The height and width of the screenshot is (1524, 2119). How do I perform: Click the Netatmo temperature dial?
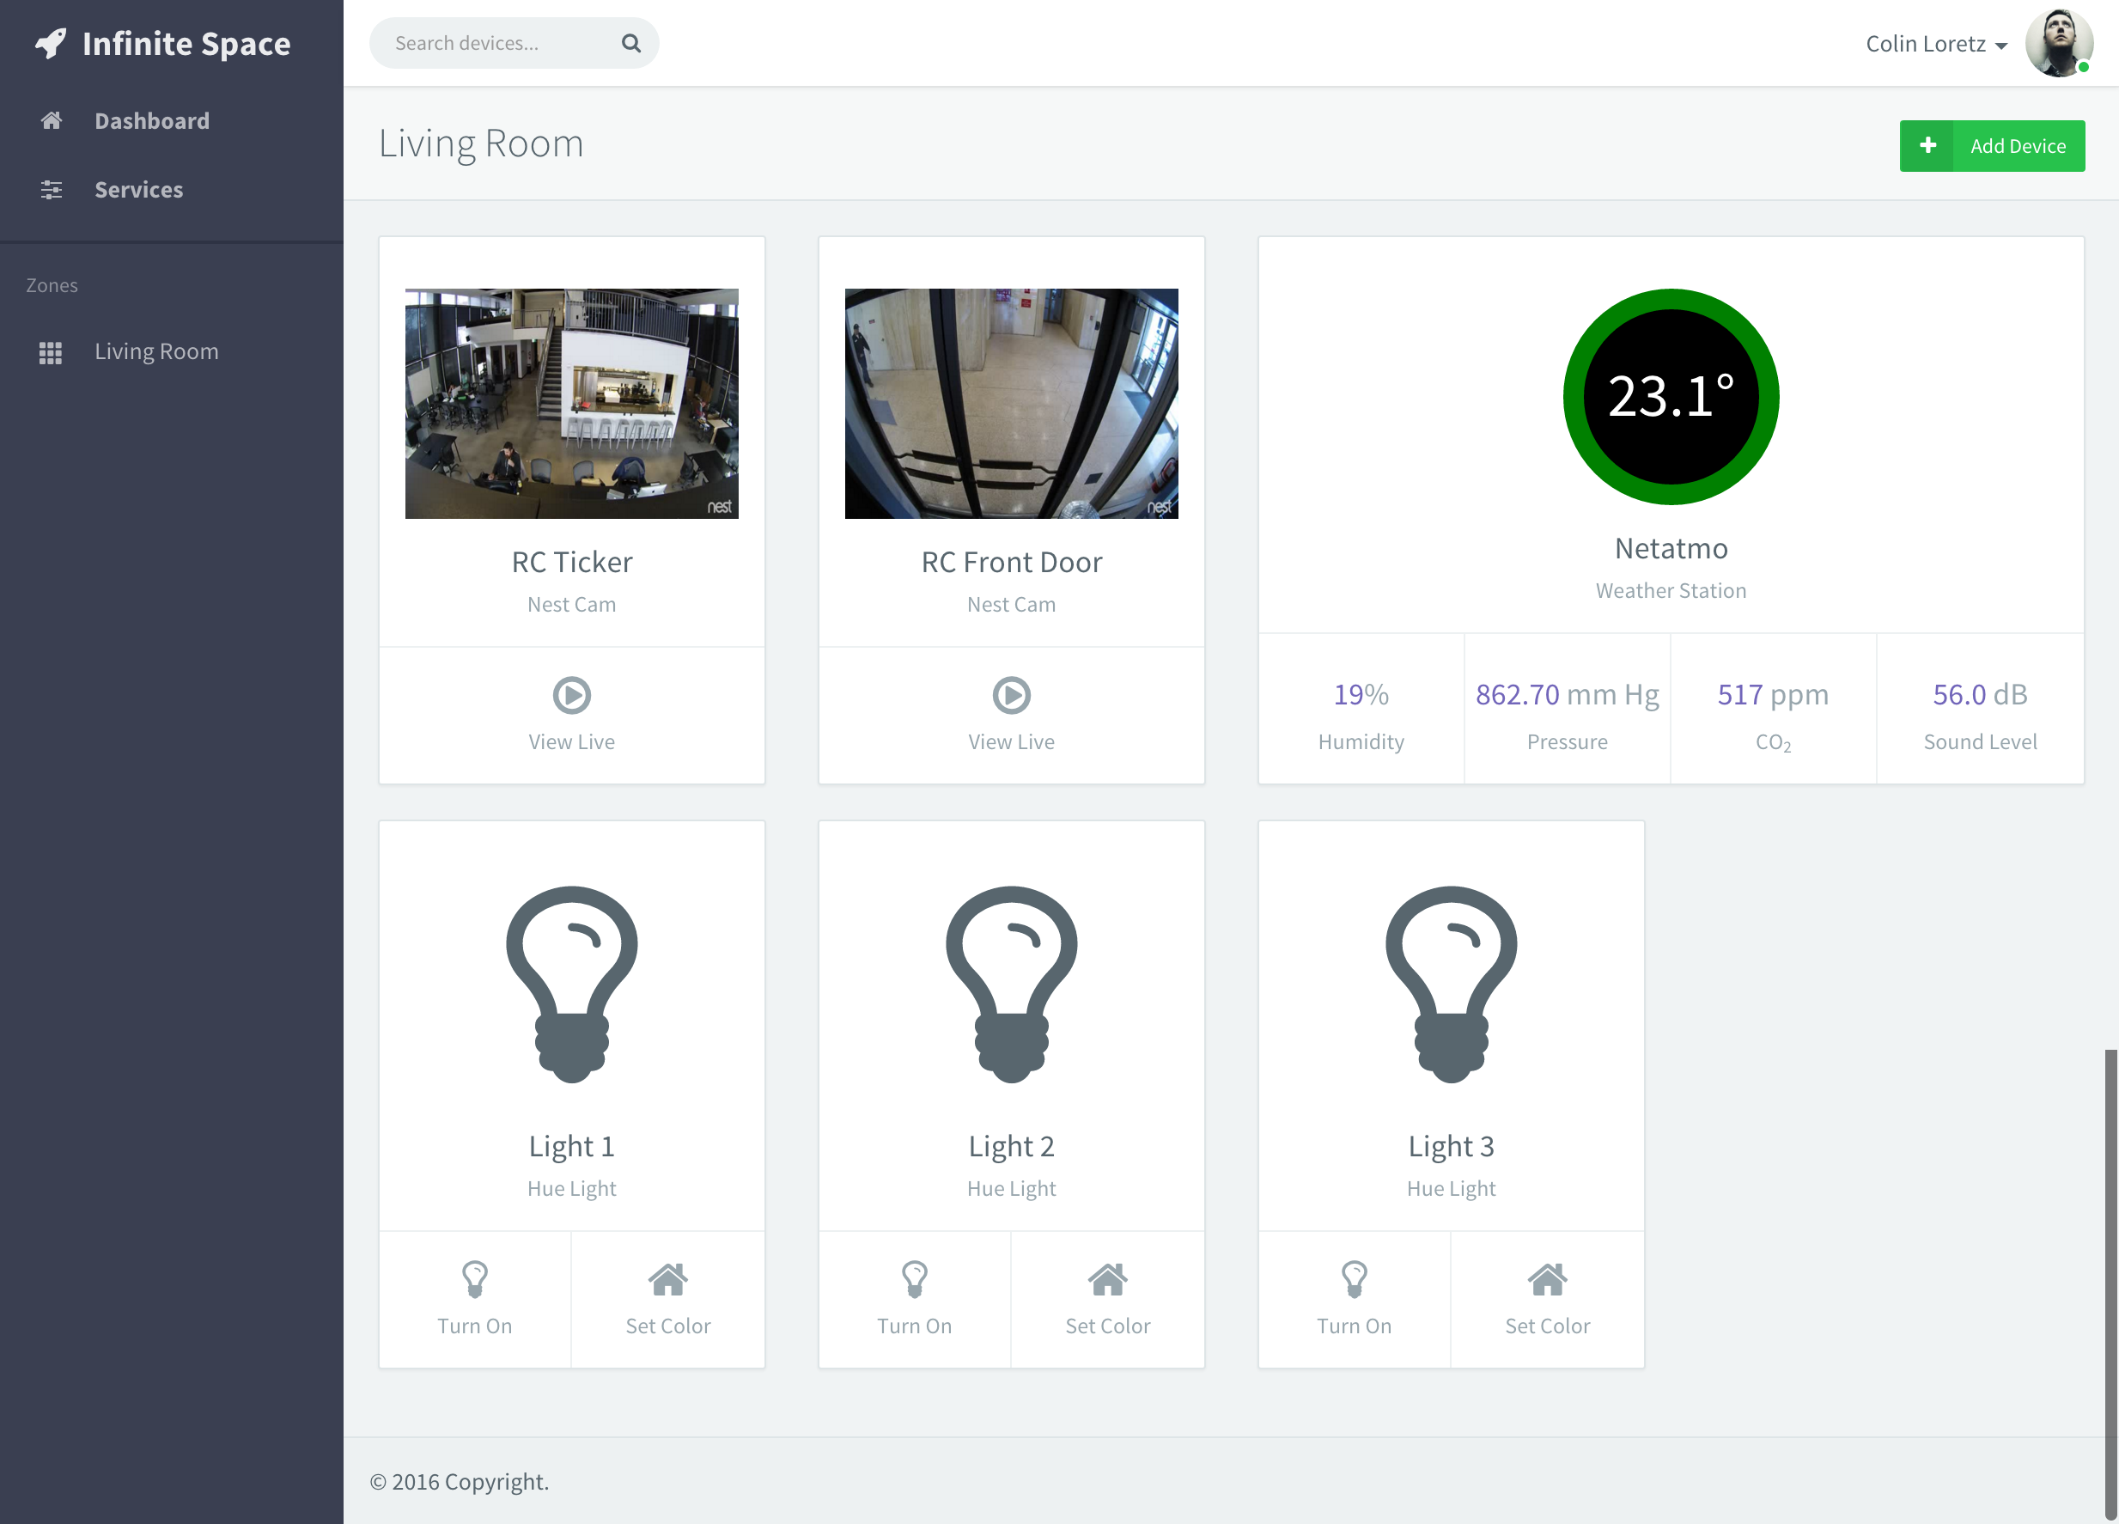pyautogui.click(x=1671, y=397)
